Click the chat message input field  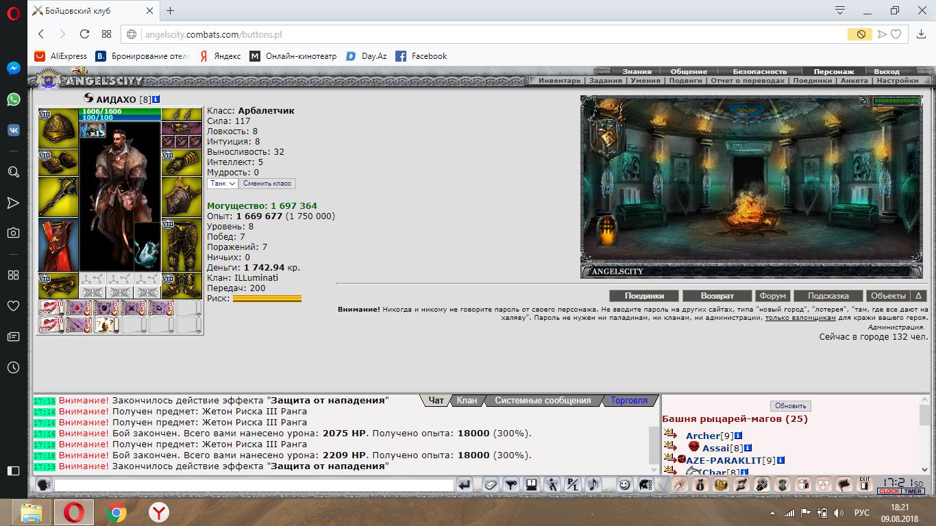(x=254, y=485)
